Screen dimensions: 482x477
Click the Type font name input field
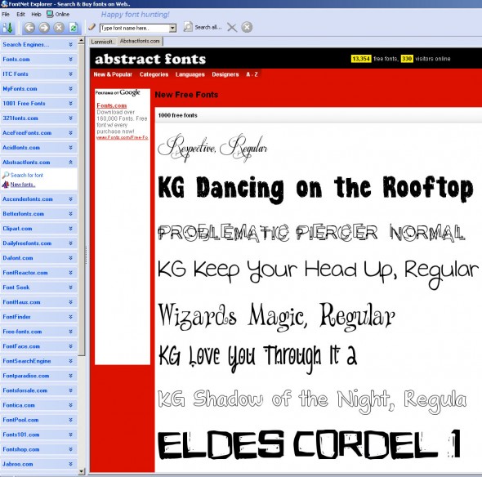point(134,29)
